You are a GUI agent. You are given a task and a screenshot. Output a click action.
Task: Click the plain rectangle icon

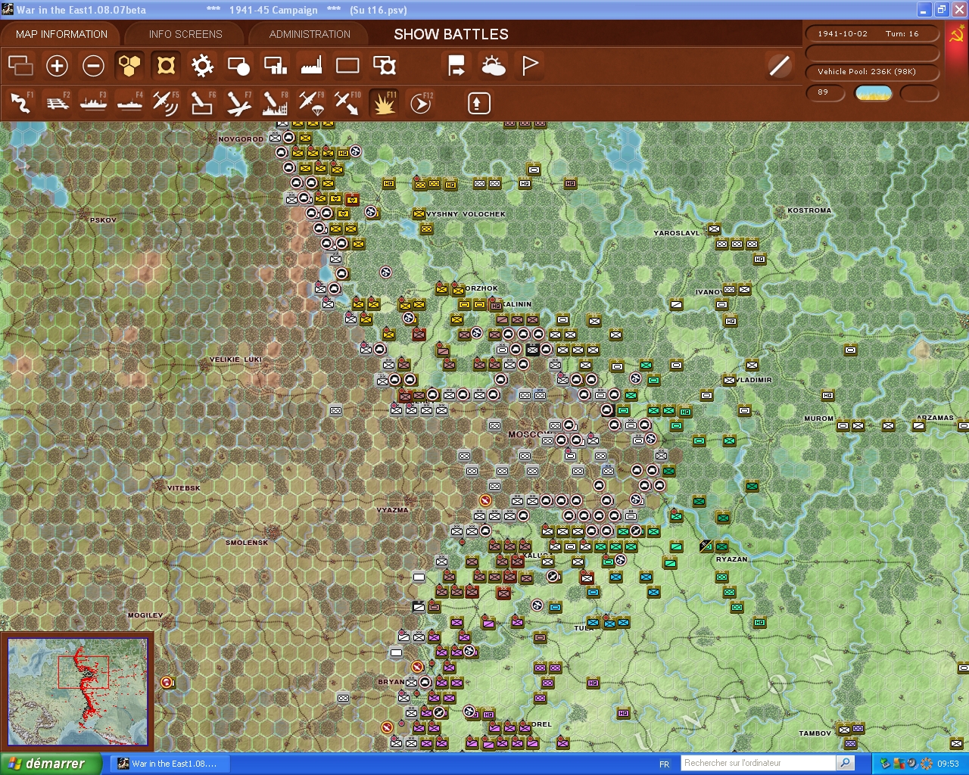(347, 66)
